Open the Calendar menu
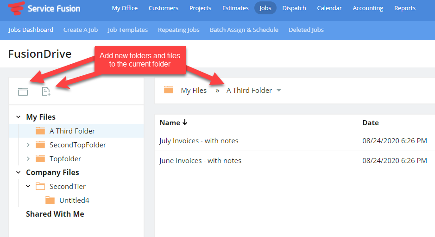 tap(329, 8)
